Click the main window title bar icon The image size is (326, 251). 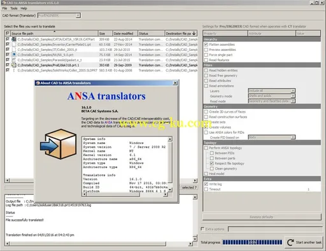[x=4, y=3]
